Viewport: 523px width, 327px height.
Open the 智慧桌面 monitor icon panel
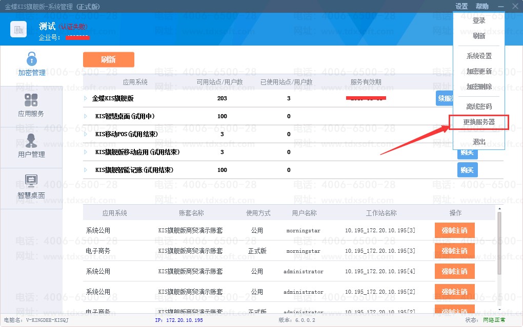31,187
